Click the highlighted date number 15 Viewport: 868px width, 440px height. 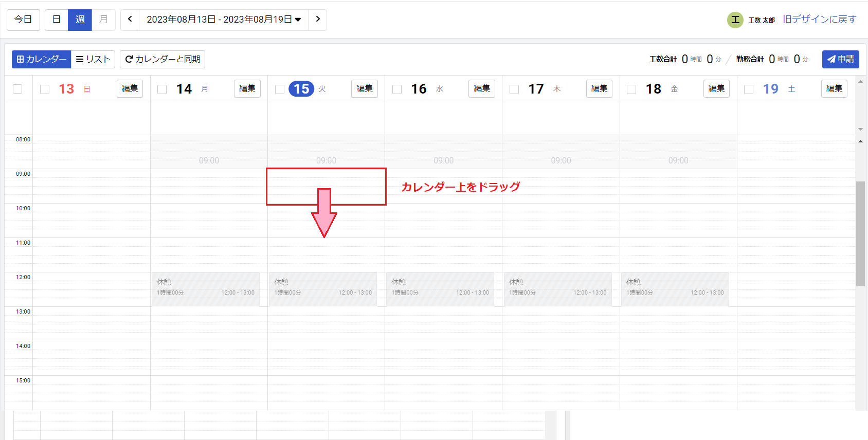(x=301, y=89)
